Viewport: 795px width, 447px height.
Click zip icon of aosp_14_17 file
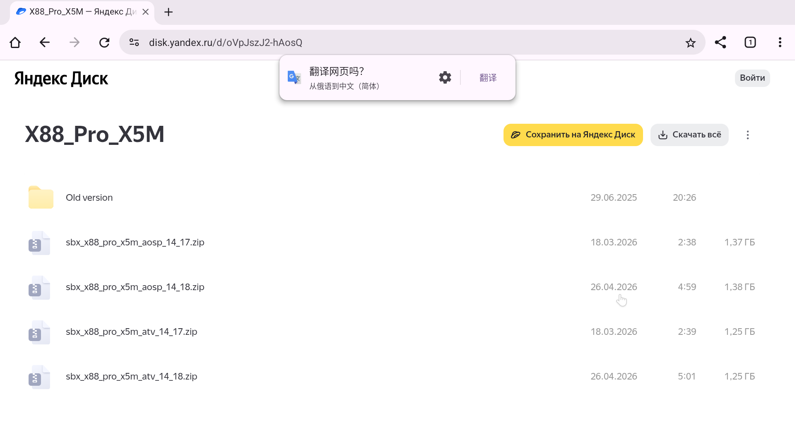pos(39,243)
